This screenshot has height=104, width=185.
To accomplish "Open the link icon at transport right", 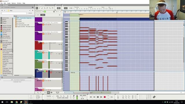I will point(154,97).
